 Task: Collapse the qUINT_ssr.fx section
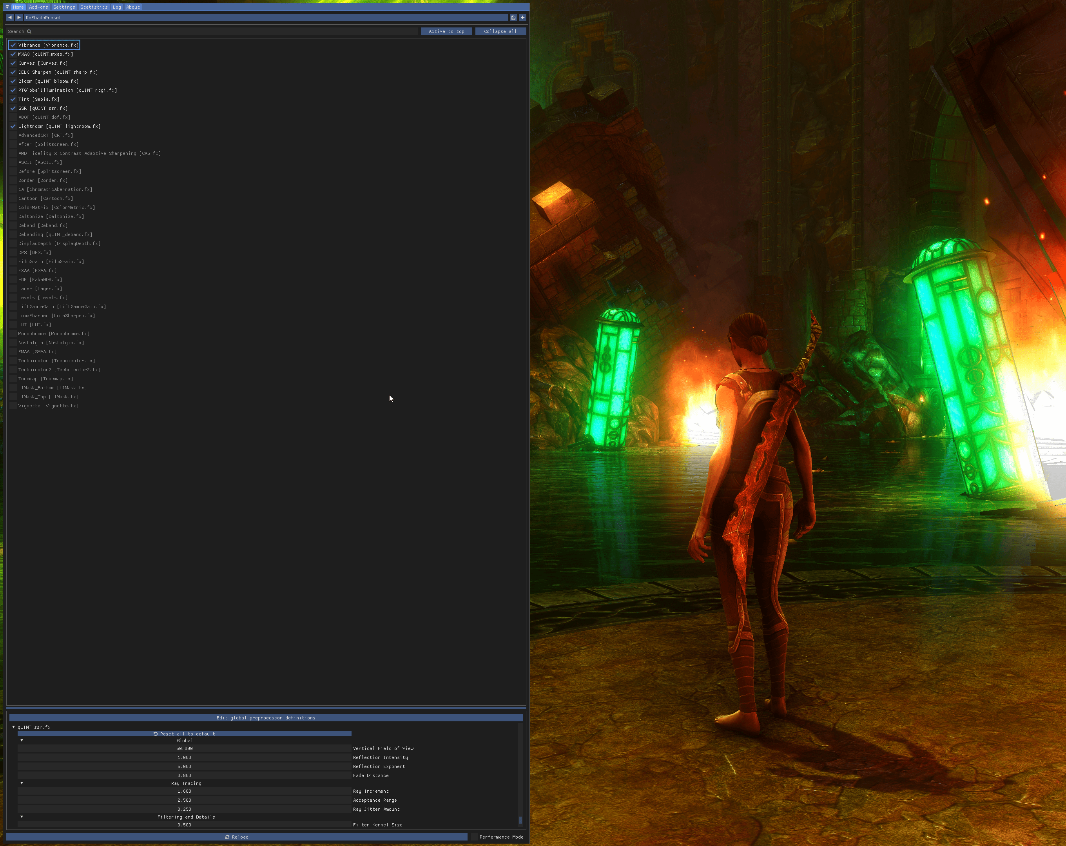click(x=13, y=727)
